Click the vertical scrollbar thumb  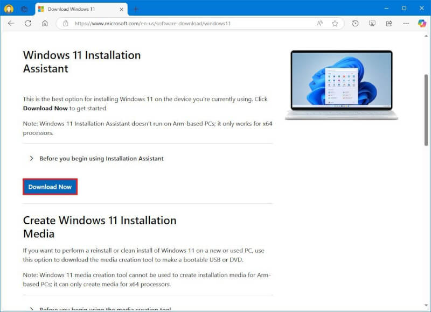click(426, 110)
